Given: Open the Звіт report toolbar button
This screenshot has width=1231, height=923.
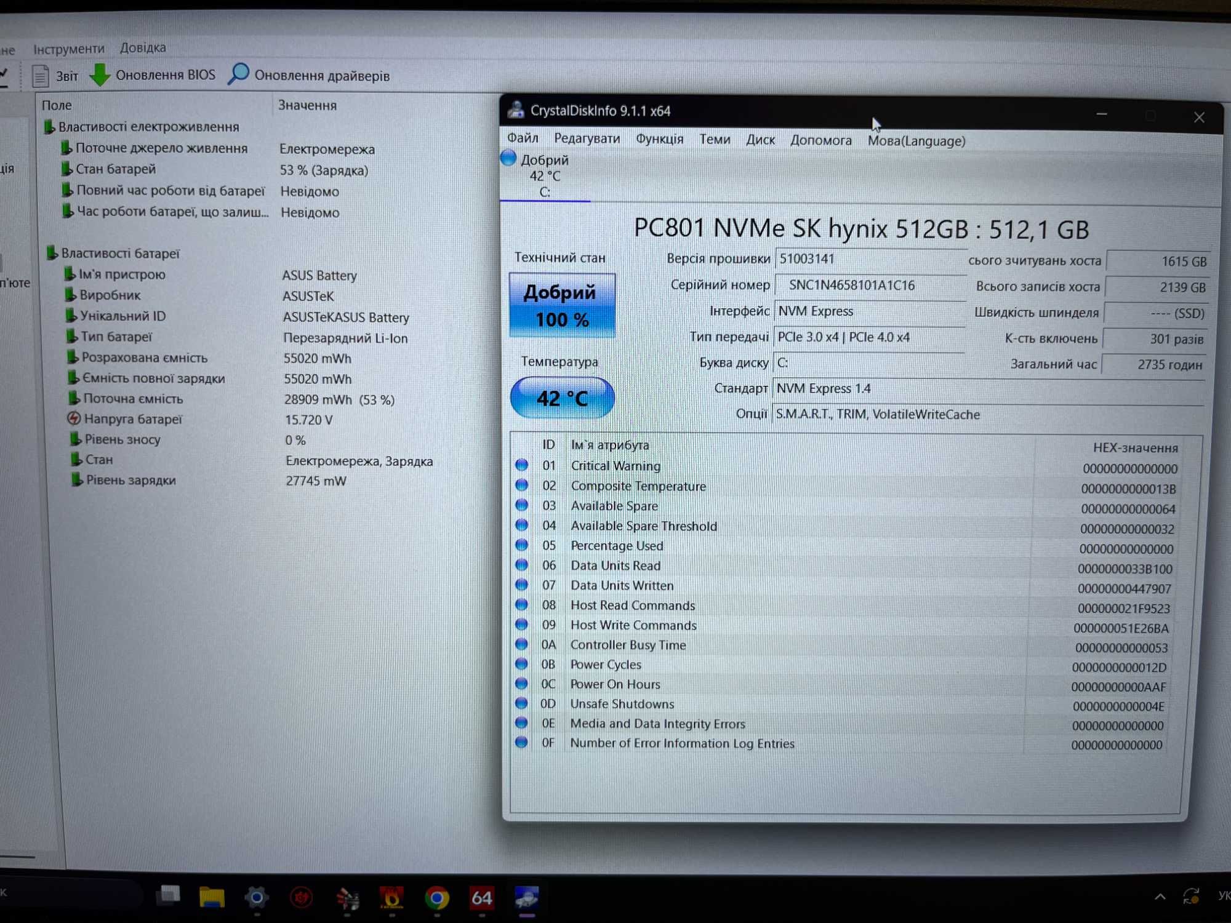Looking at the screenshot, I should [x=55, y=76].
